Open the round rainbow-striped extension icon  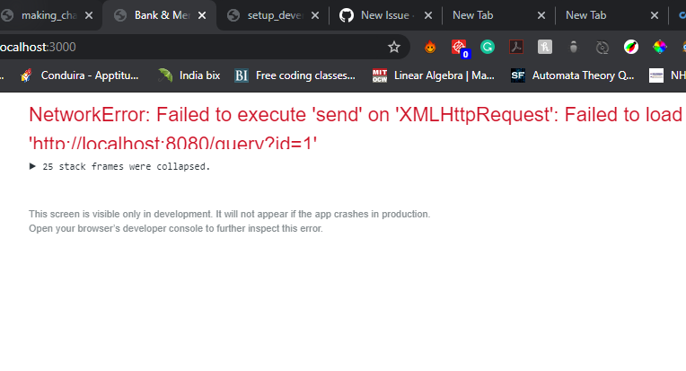(631, 47)
